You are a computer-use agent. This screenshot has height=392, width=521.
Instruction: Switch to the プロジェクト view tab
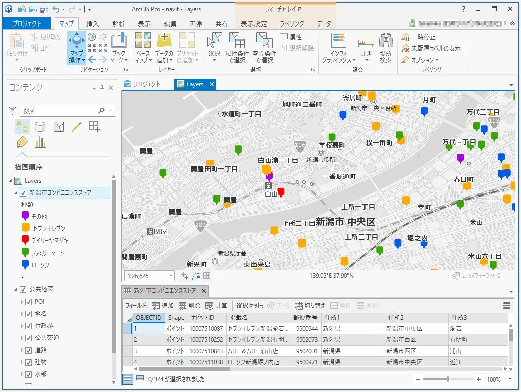point(142,84)
